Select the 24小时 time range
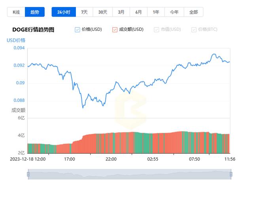Screen dimensions: 274x197 pos(64,12)
